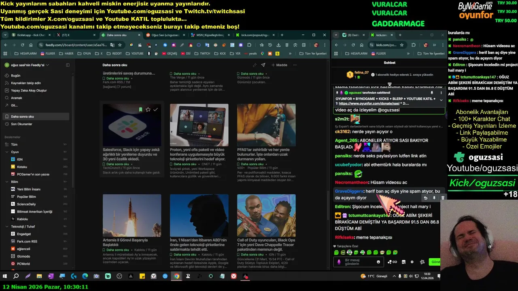The image size is (518, 291).
Task: Open the PFAS article thumbnail
Action: coord(266,125)
